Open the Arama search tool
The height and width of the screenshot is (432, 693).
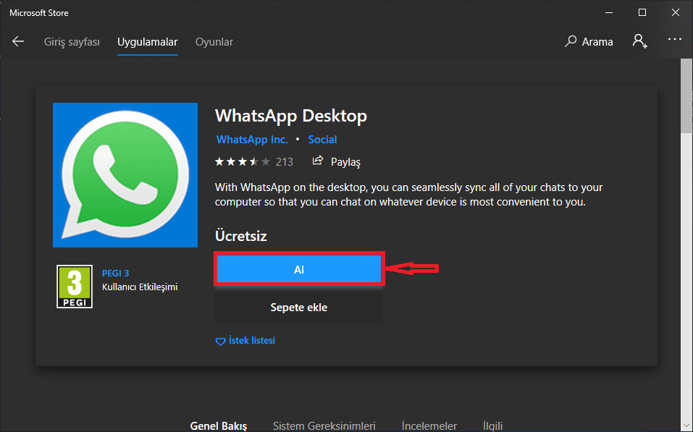589,41
